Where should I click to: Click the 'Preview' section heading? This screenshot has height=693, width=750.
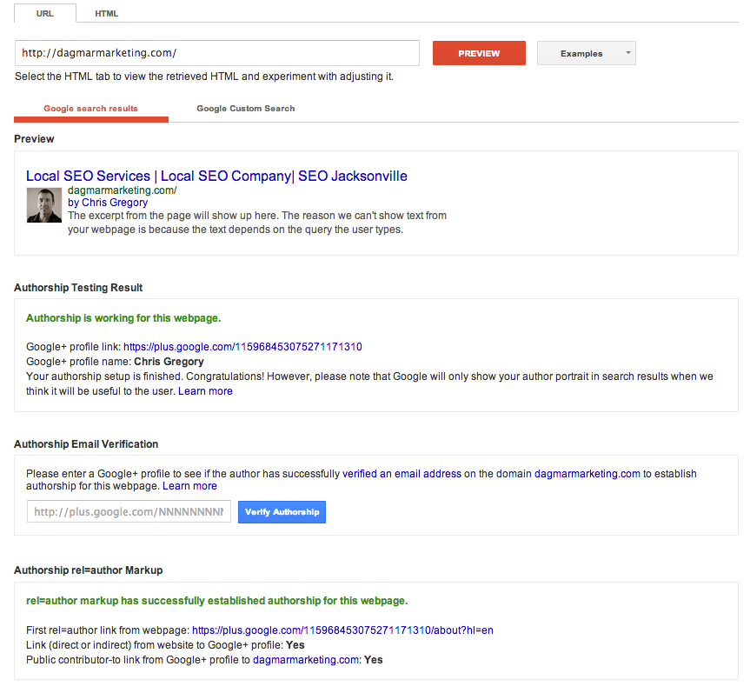tap(34, 139)
